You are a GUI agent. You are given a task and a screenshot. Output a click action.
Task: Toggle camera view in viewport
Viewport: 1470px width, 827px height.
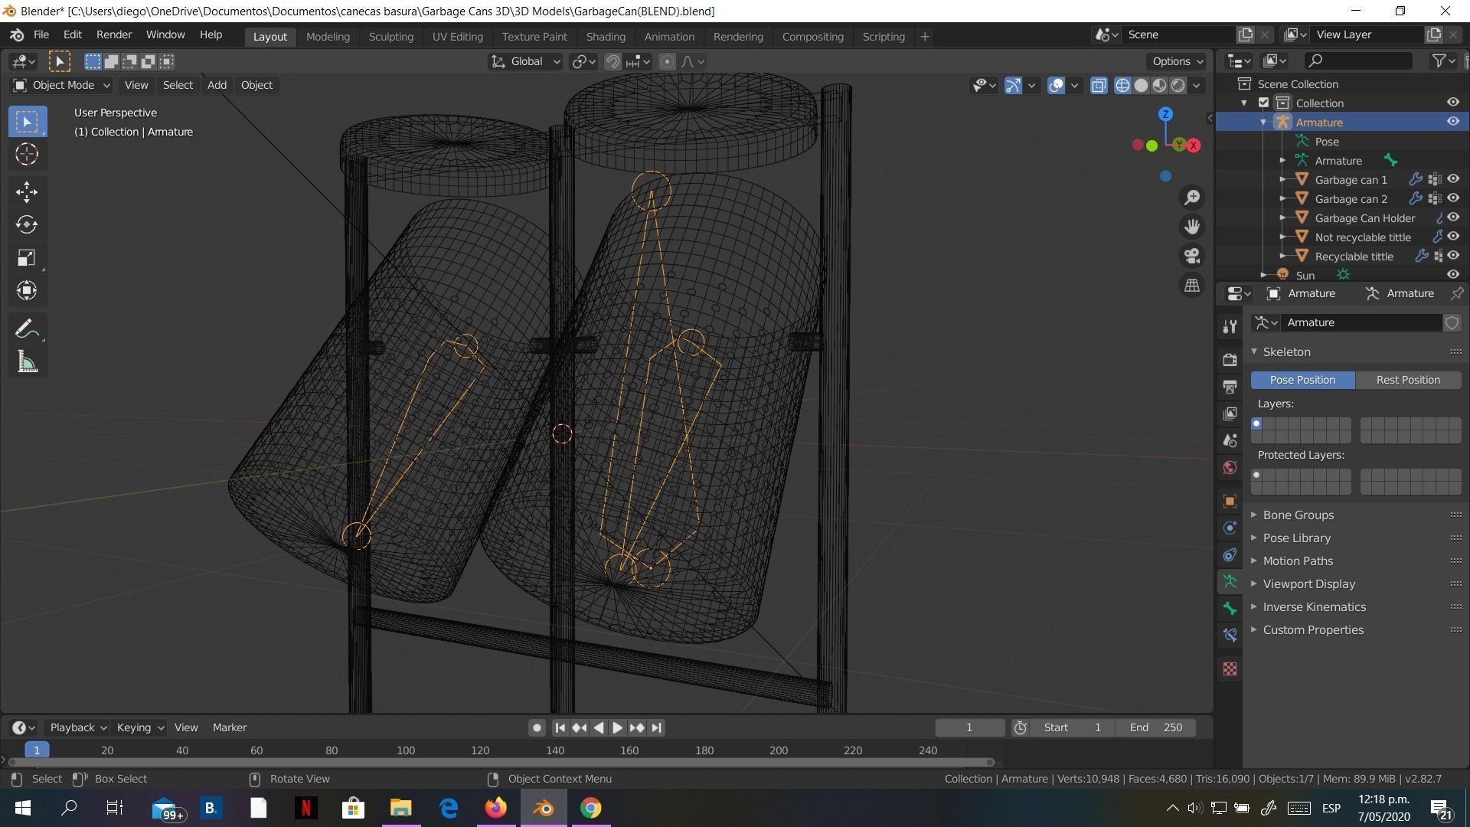1192,256
